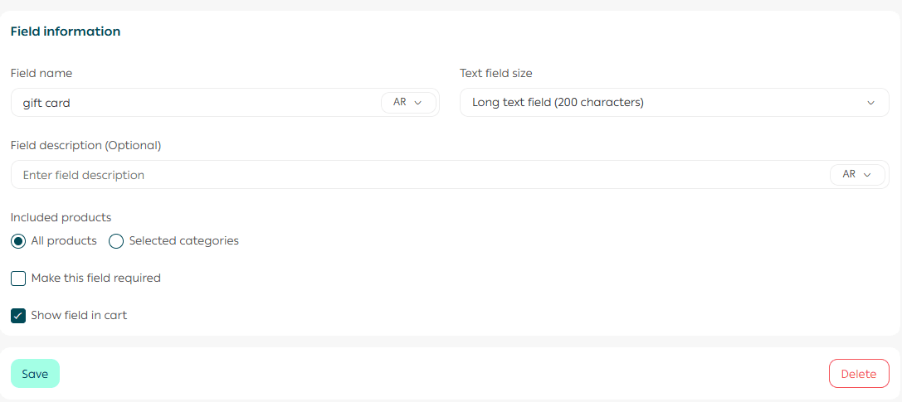Choose the Selected categories radio option
This screenshot has width=902, height=402.
pos(117,241)
